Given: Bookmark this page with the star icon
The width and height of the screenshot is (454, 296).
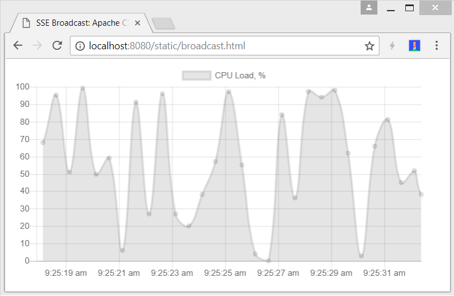Looking at the screenshot, I should 369,46.
